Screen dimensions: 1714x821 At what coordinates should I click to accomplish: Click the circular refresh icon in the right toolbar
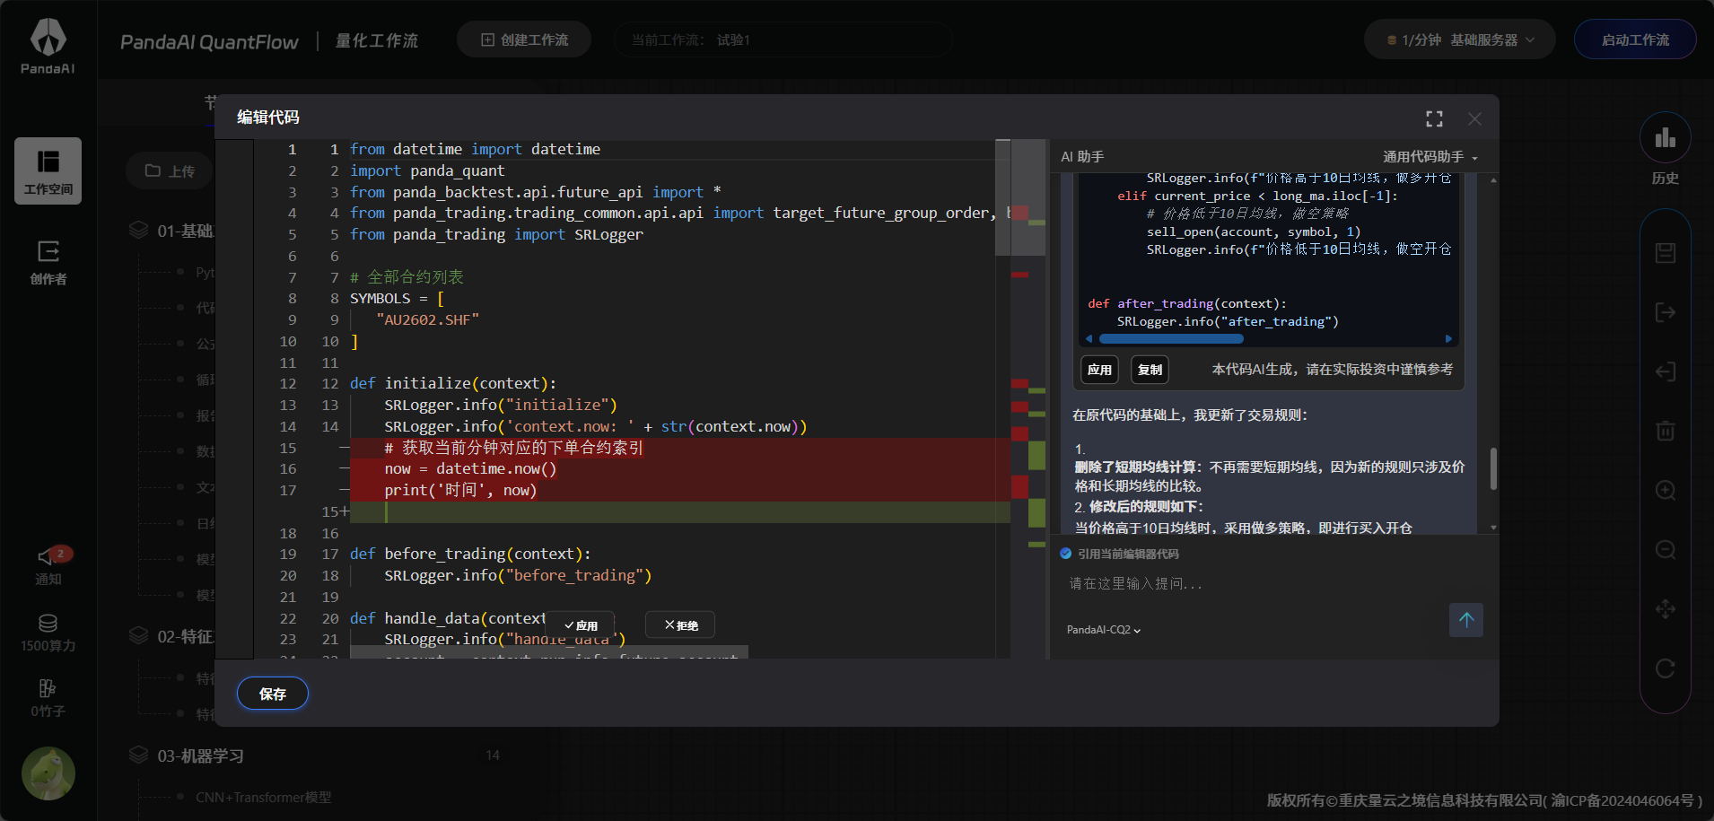[x=1666, y=668]
